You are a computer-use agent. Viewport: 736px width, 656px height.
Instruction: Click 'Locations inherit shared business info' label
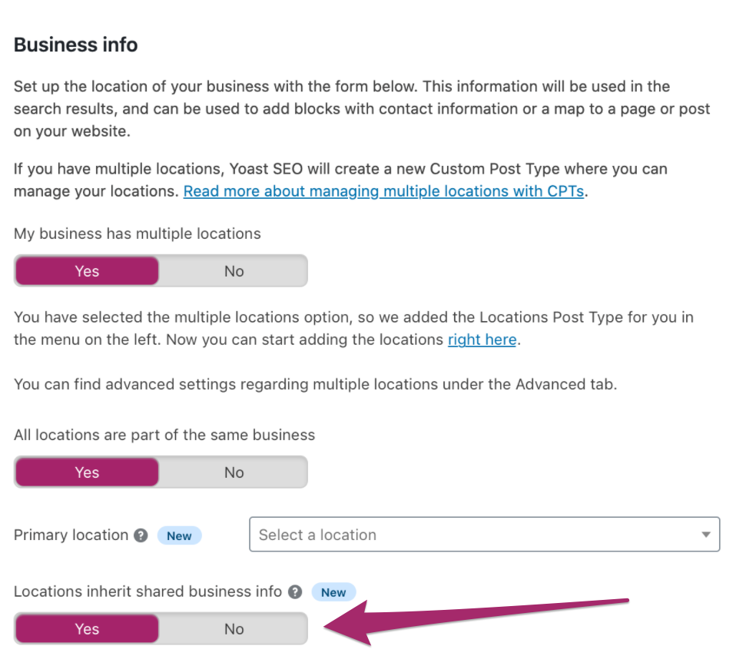148,591
